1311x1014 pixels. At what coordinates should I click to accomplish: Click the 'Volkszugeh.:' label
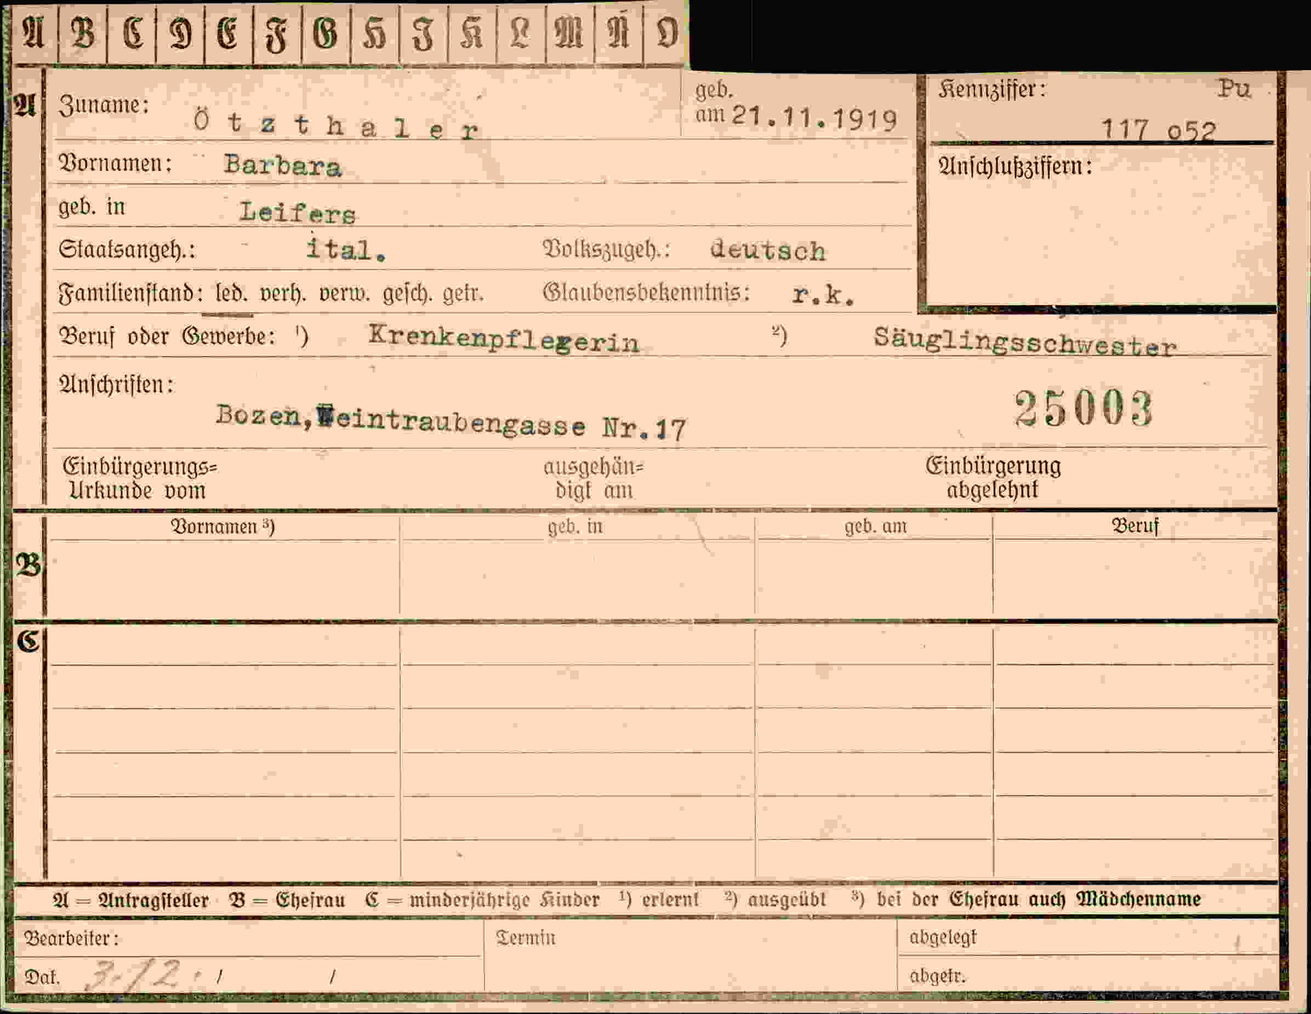point(606,249)
